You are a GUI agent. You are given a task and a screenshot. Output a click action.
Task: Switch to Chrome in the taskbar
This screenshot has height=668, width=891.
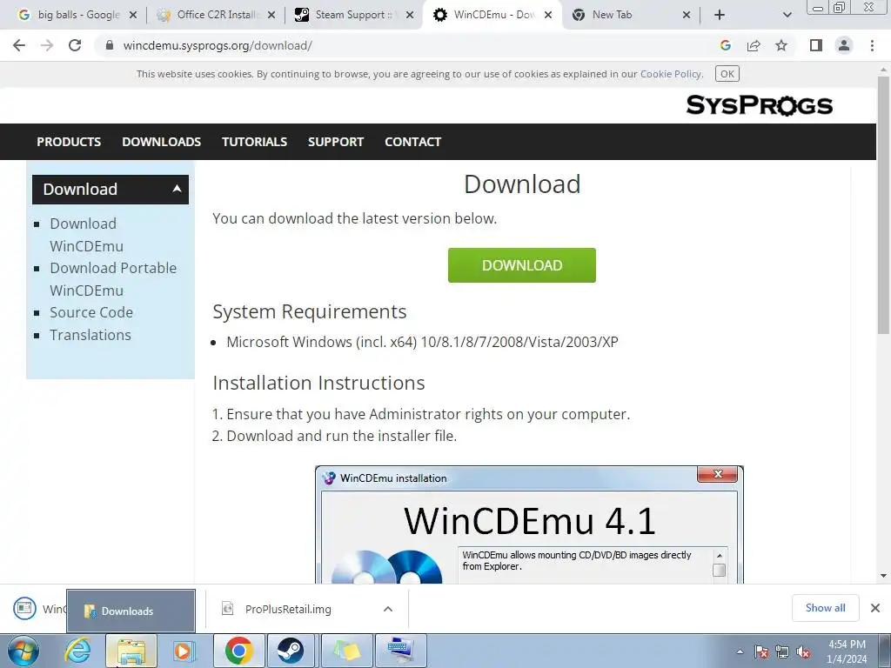(x=238, y=651)
